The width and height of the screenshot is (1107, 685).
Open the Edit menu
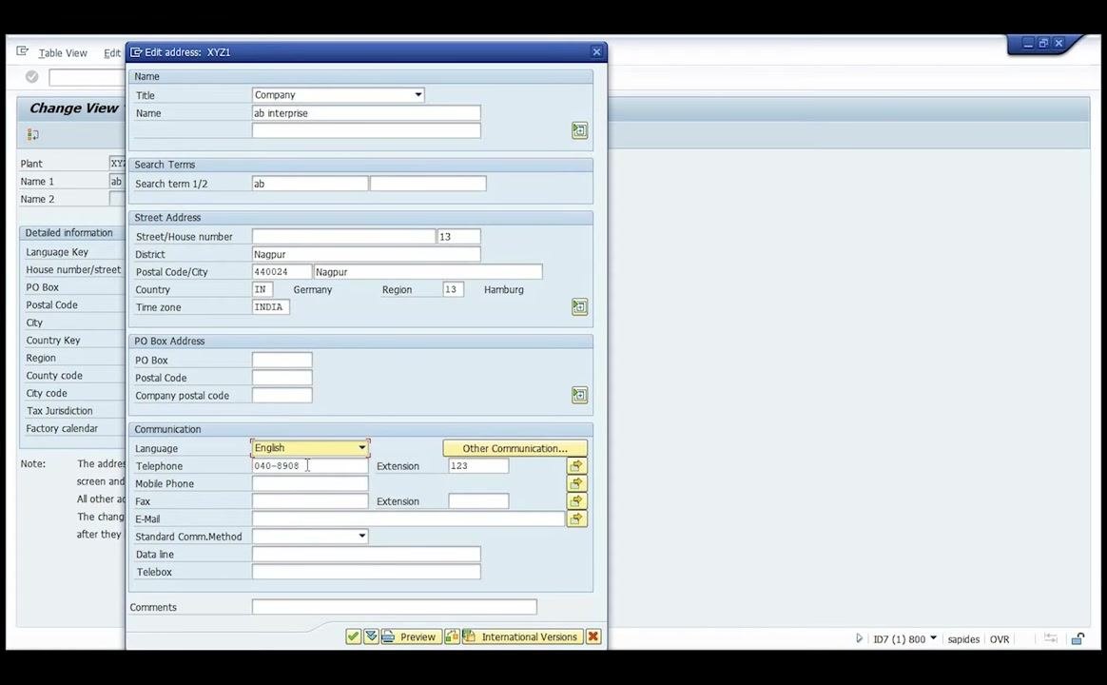click(112, 53)
